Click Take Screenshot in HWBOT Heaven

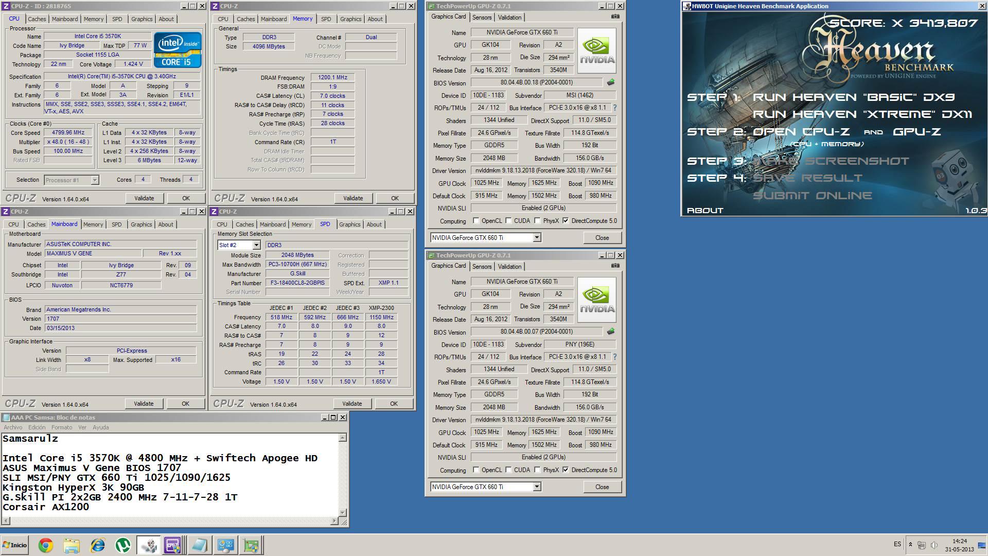click(831, 161)
